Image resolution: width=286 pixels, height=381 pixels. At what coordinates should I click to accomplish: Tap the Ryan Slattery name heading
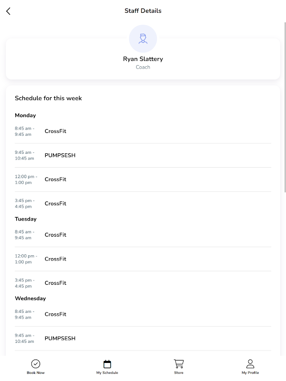tap(143, 59)
